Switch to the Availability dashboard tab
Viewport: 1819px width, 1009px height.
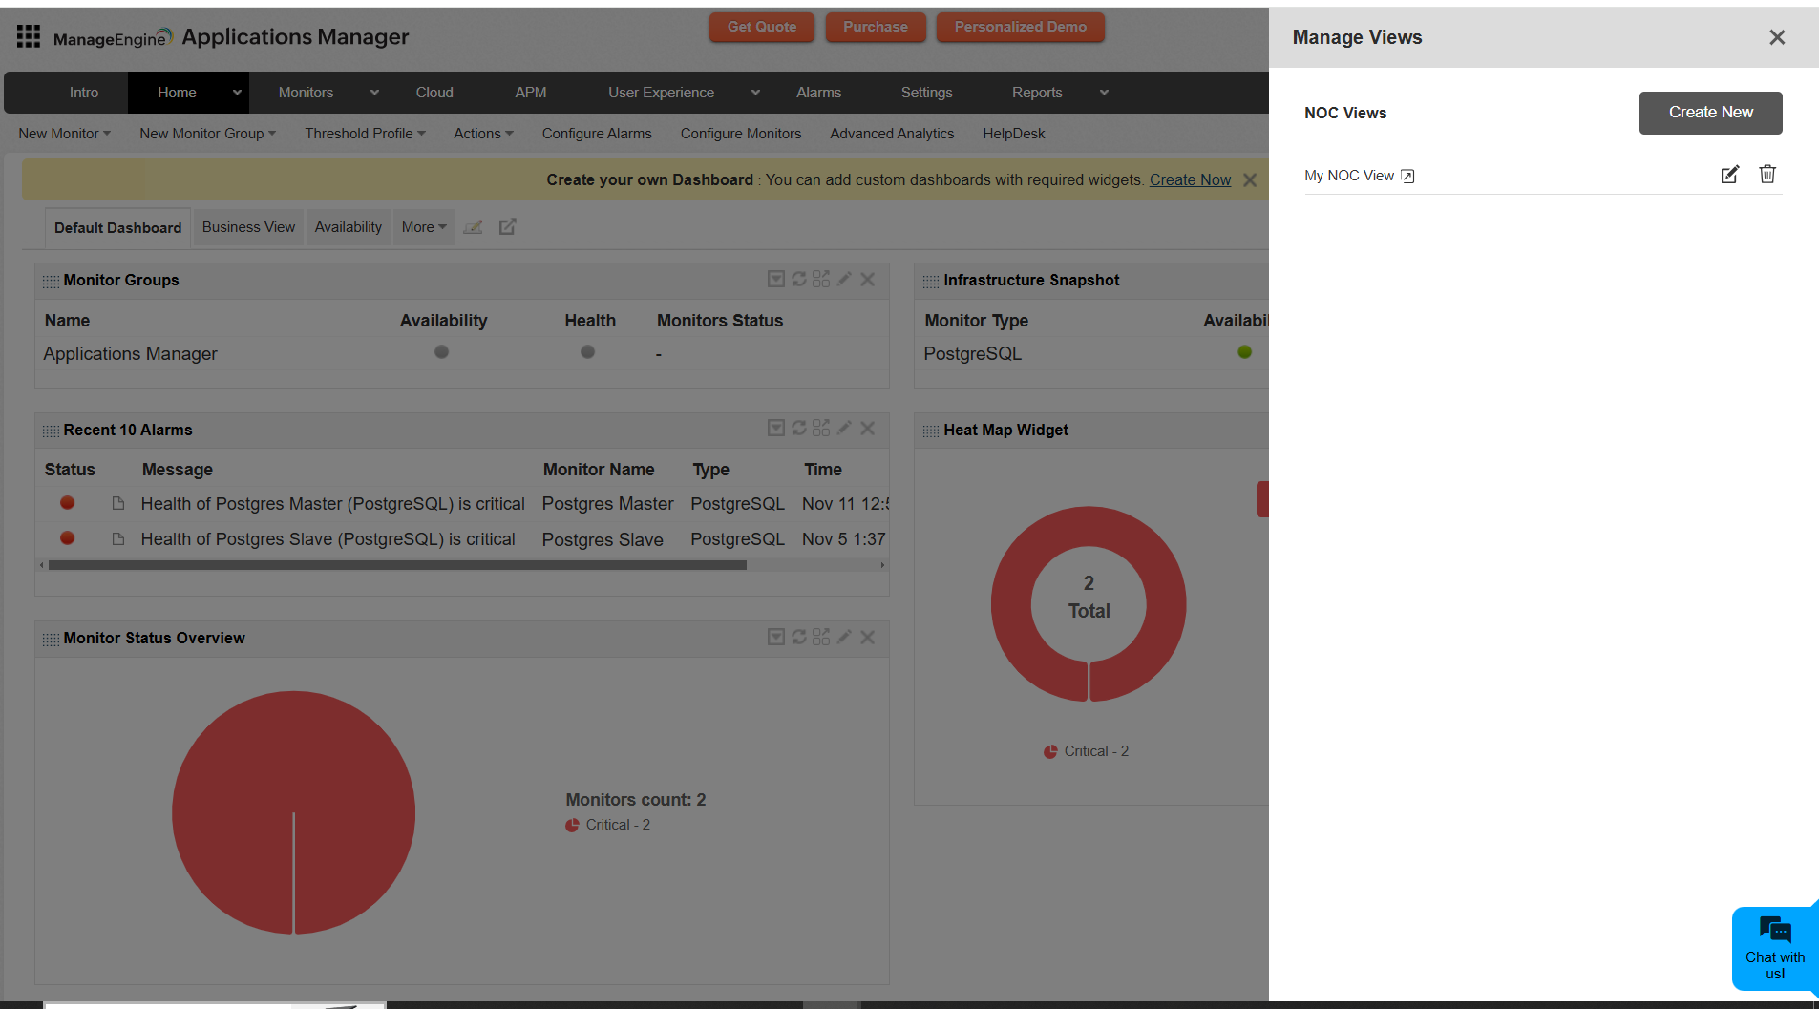coord(349,227)
